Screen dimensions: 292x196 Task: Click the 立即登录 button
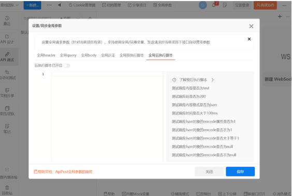[242, 5]
